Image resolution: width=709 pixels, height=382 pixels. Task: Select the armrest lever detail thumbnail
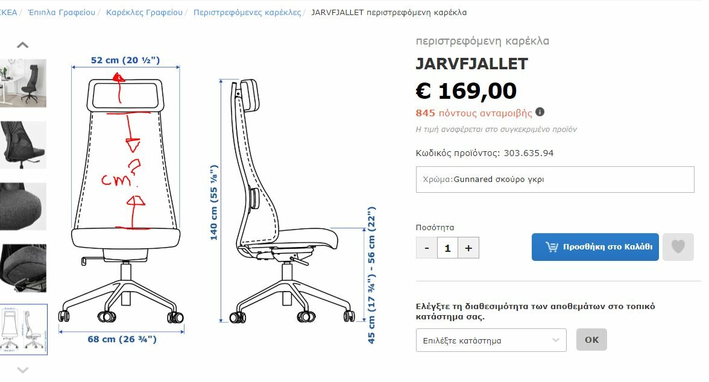pyautogui.click(x=23, y=268)
